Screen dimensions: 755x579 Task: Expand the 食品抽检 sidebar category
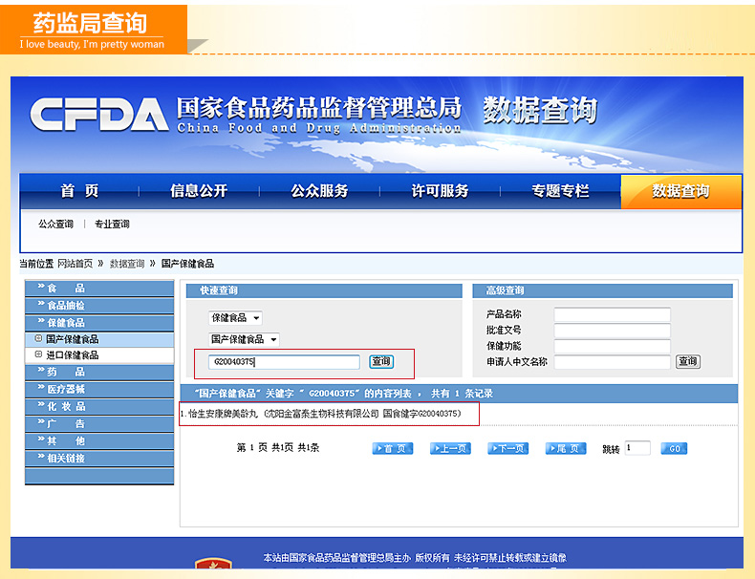[99, 306]
